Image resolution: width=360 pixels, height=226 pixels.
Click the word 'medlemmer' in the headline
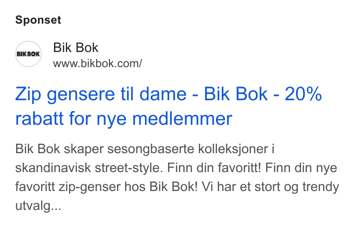(182, 119)
